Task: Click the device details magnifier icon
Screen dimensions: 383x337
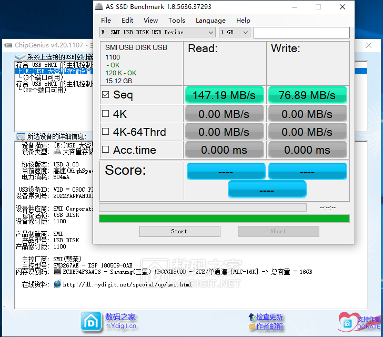Action: click(x=21, y=136)
